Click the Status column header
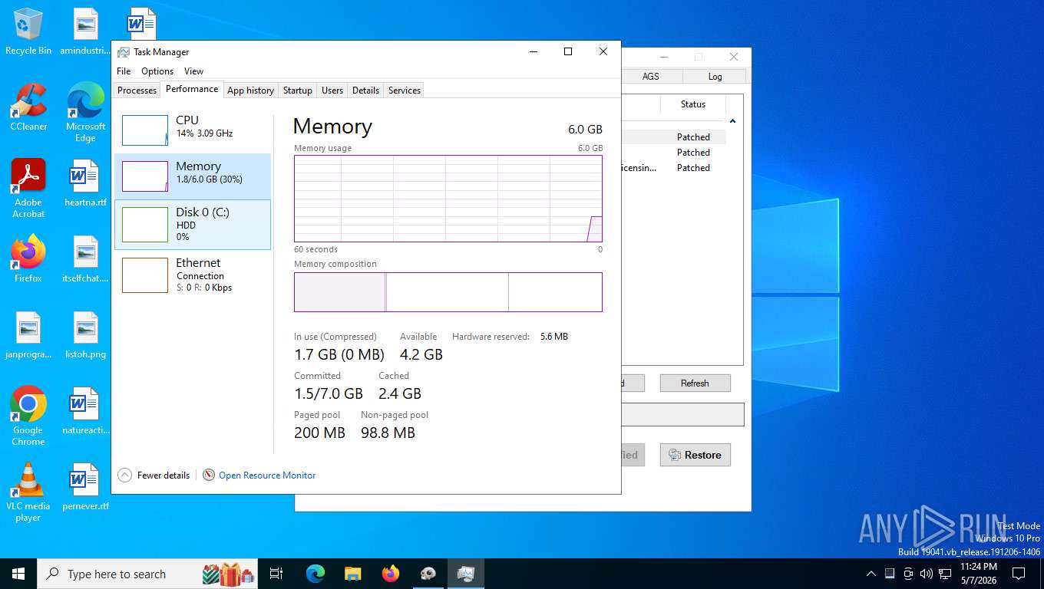 693,104
